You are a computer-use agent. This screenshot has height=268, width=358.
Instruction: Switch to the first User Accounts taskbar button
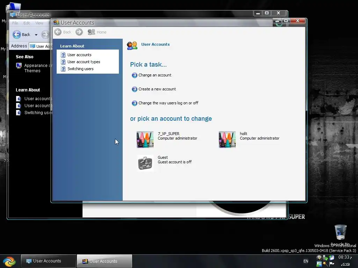point(48,261)
